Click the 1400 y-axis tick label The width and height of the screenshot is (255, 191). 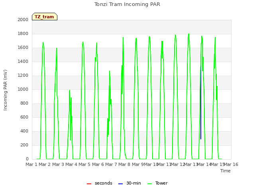23,61
